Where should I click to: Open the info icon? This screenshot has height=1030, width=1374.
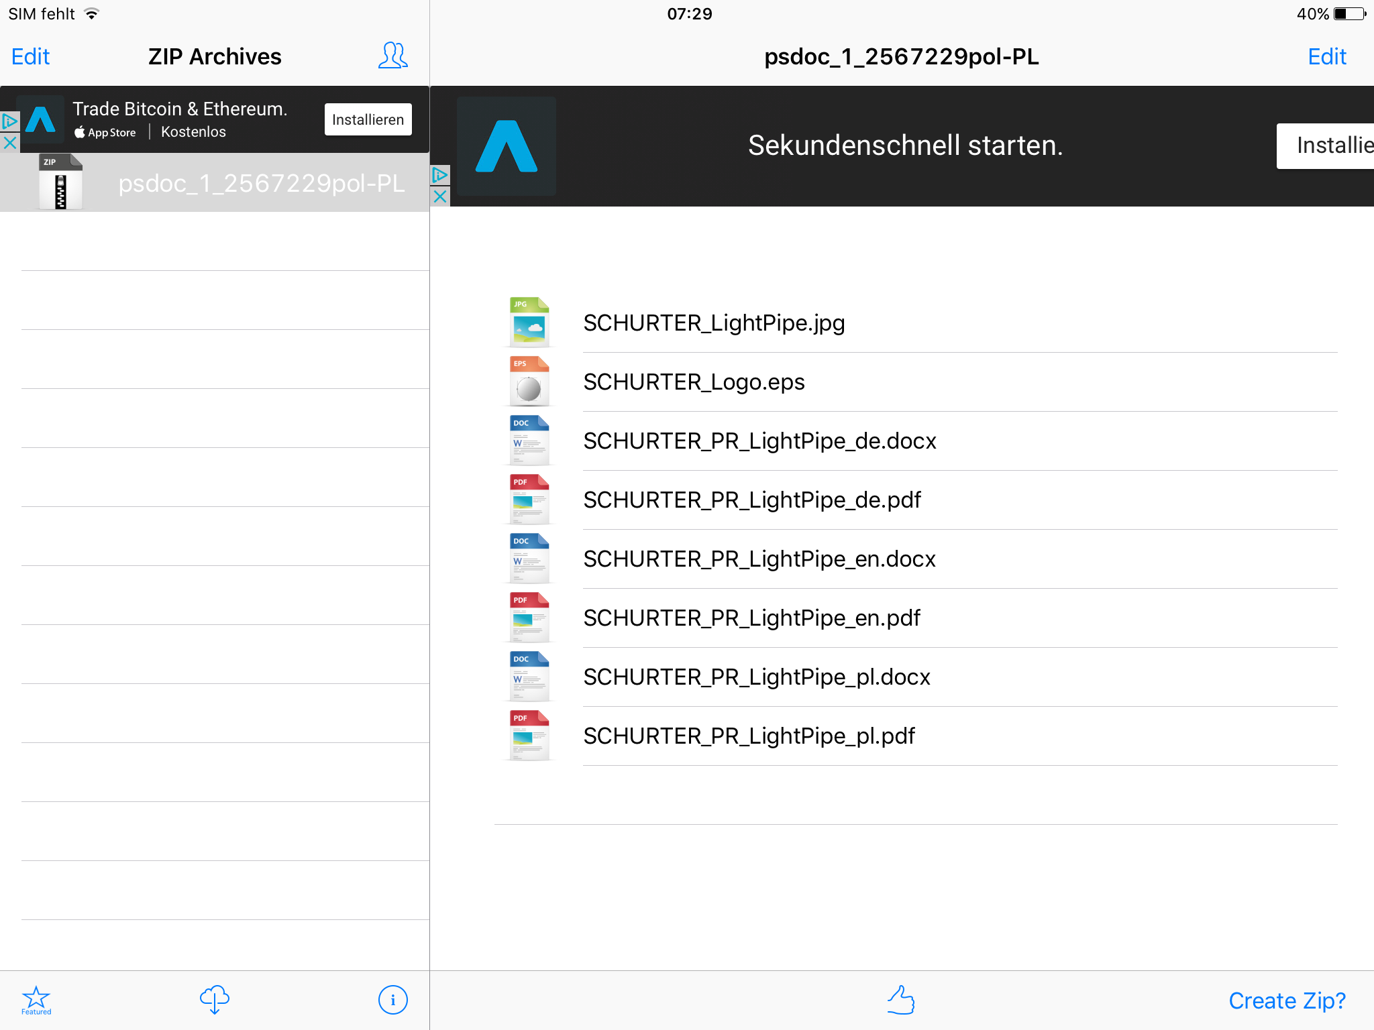point(392,1000)
